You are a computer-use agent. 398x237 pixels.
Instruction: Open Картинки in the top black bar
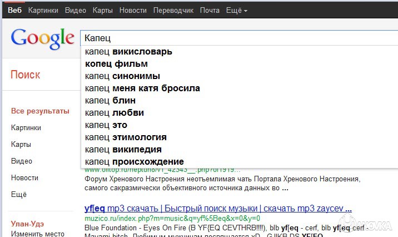(43, 10)
